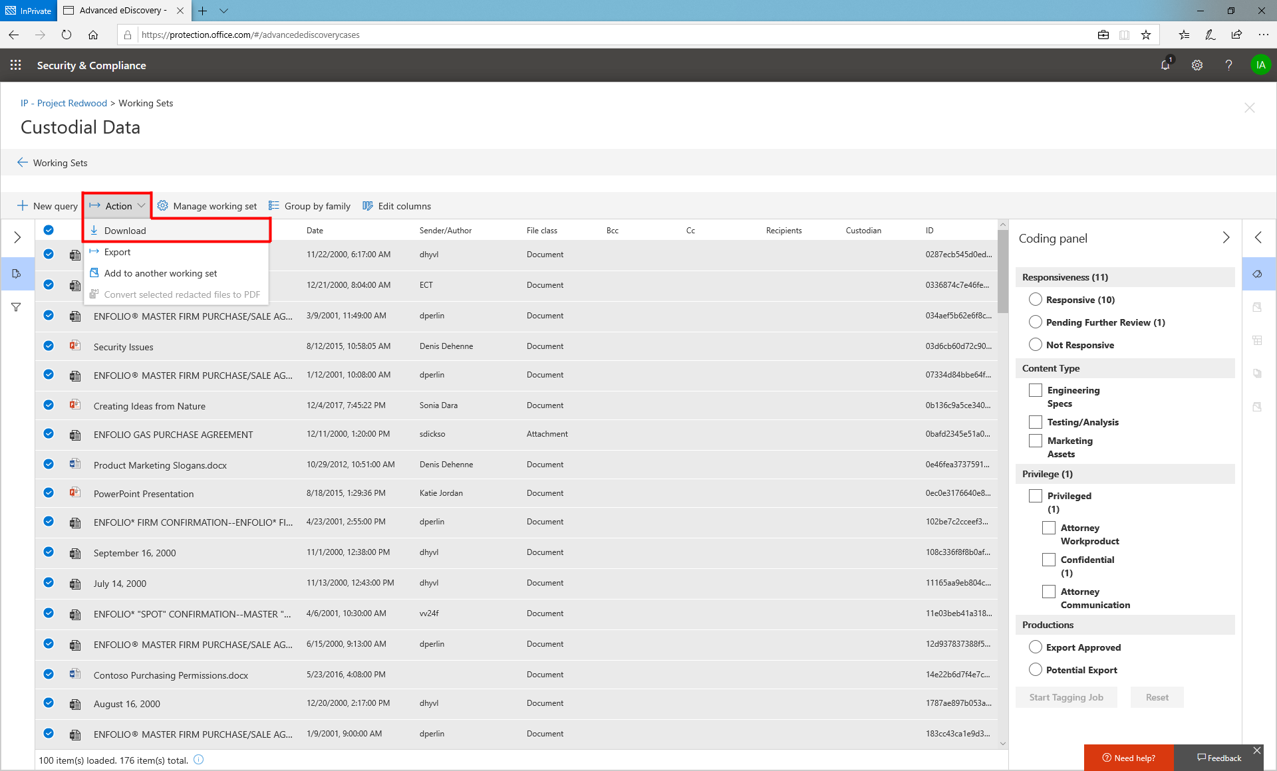Open browser share icon
1277x771 pixels.
click(x=1236, y=35)
